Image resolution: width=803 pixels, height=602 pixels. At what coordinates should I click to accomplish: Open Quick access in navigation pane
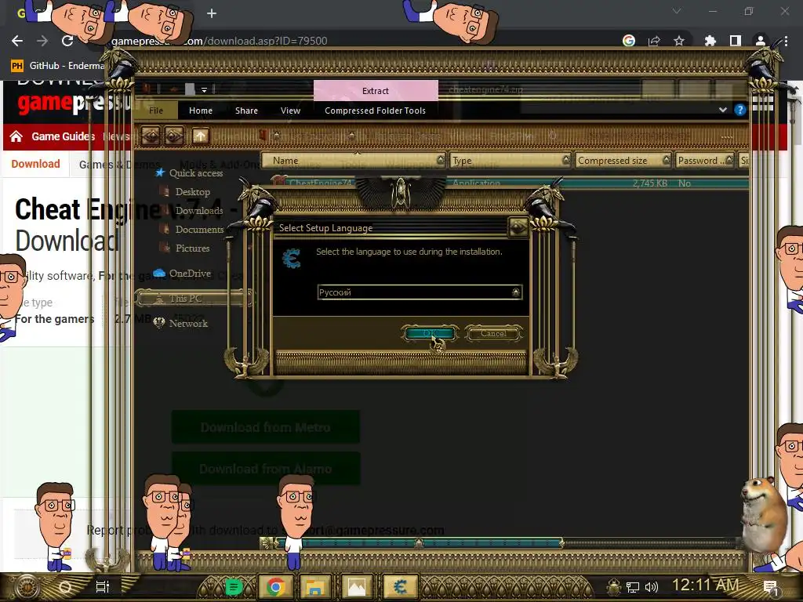(195, 173)
